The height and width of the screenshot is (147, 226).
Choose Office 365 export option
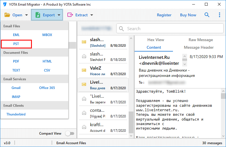47,88
